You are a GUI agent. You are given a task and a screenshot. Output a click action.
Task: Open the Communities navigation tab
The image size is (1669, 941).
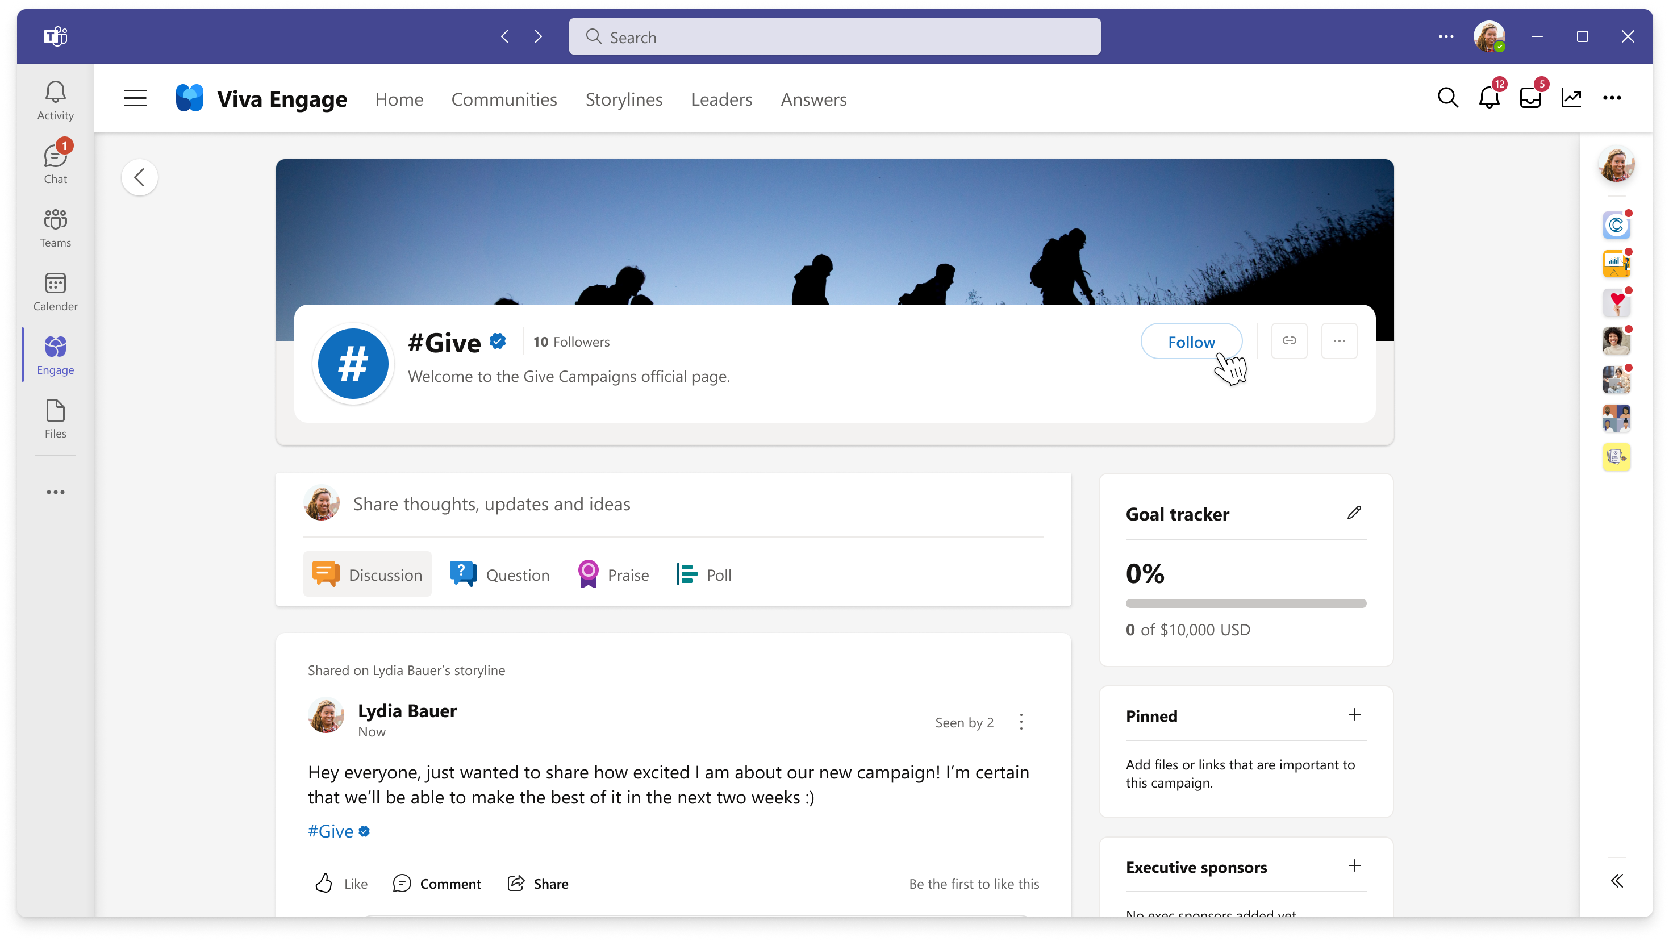504,98
